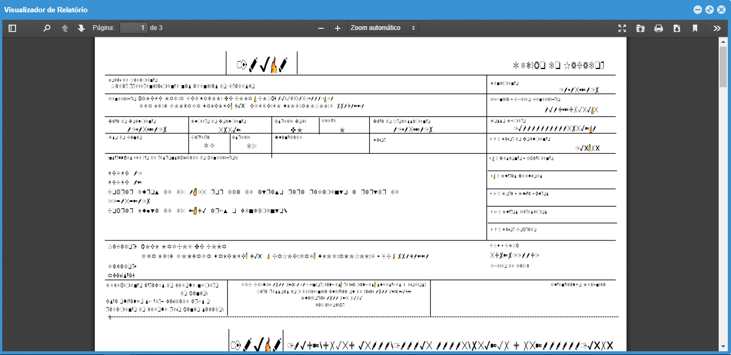
Task: Download the report file
Action: pyautogui.click(x=677, y=28)
